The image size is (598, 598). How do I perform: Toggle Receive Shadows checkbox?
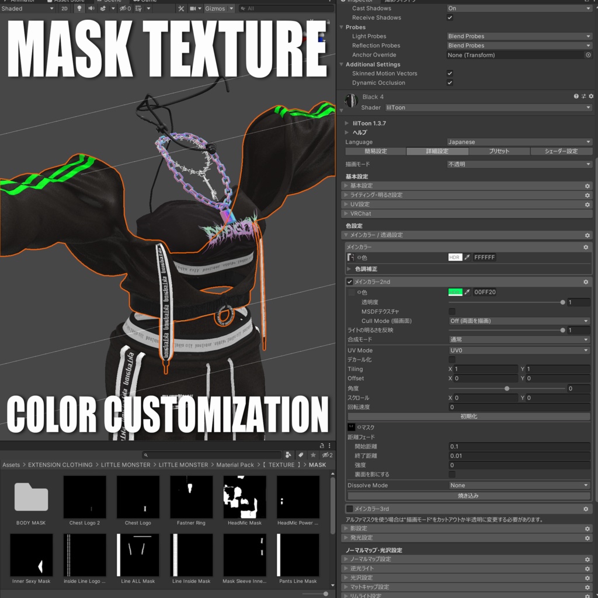450,18
